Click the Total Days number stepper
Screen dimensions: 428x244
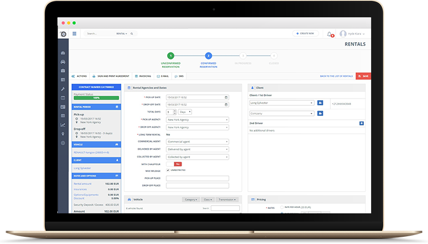point(171,112)
